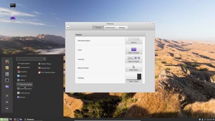
Task: Select the Administration category
Action: click(x=25, y=89)
